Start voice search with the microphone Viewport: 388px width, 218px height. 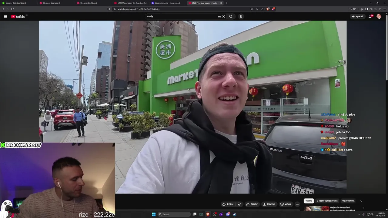pyautogui.click(x=241, y=16)
